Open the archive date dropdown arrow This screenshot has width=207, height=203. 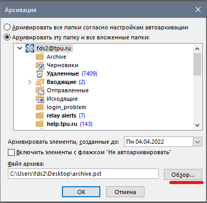tap(198, 142)
